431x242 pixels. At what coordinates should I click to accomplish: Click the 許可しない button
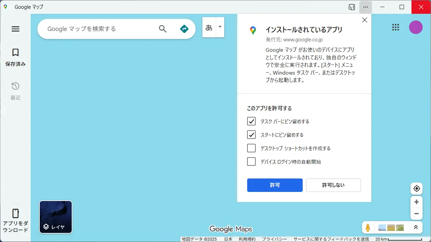(333, 185)
